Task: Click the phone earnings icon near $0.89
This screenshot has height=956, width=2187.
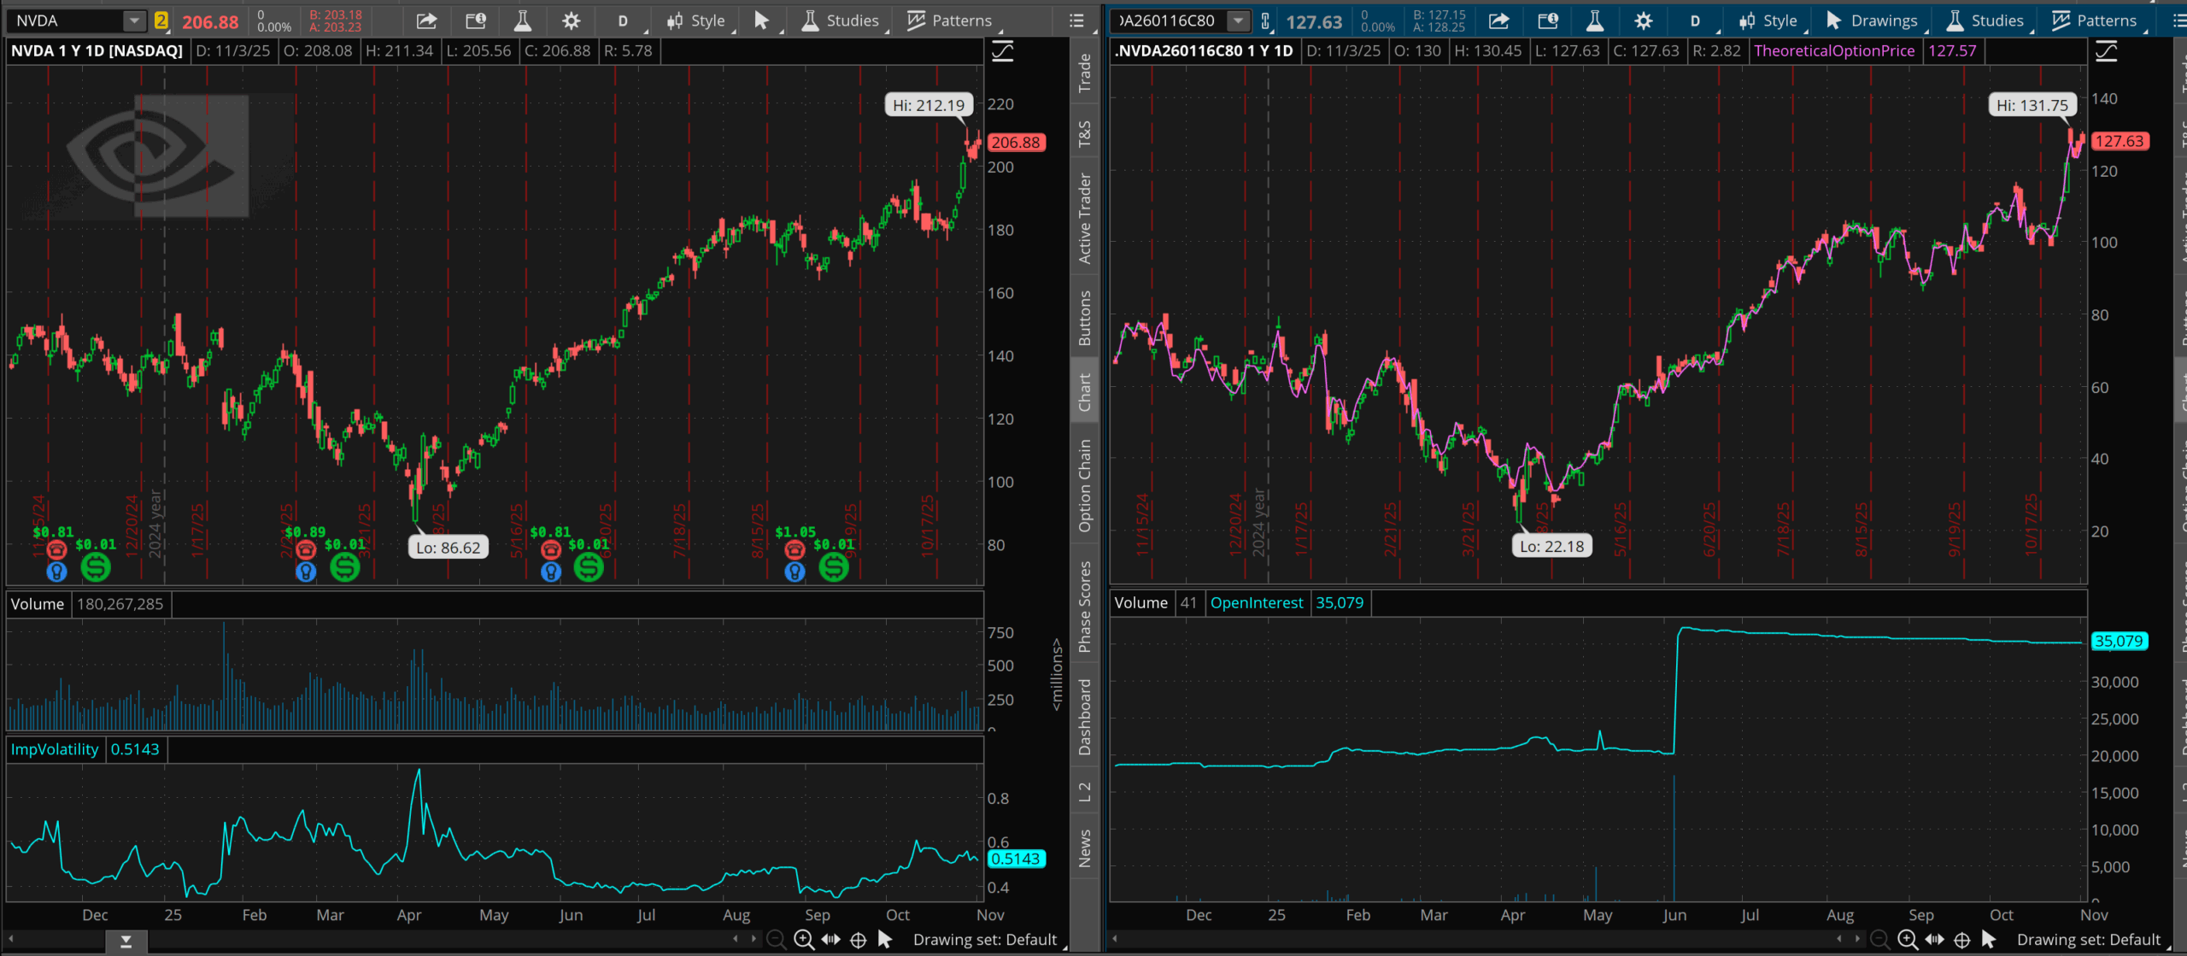Action: coord(305,549)
